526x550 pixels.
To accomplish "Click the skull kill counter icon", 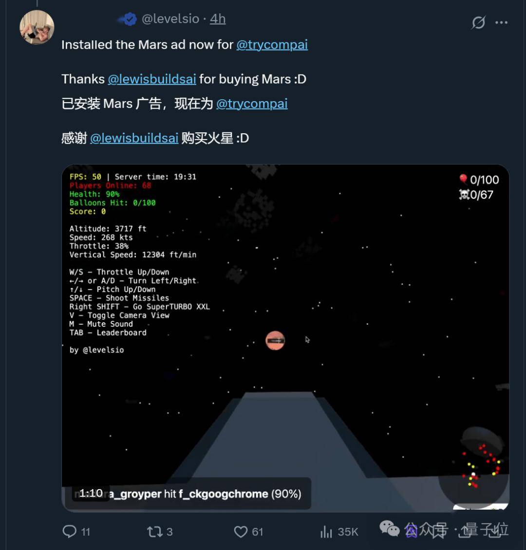I will tap(464, 194).
